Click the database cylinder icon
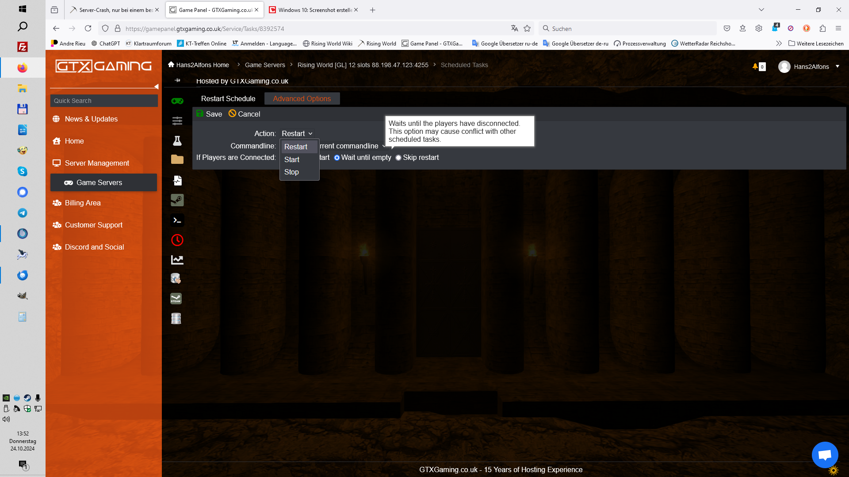Viewport: 849px width, 477px height. (x=176, y=318)
